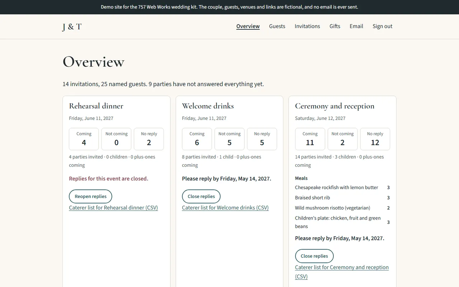Download caterer list for Ceremony and reception CSV

[342, 272]
